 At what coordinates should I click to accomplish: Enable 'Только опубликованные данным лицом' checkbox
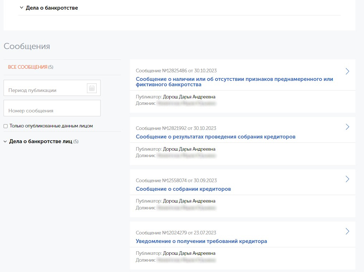[5, 126]
